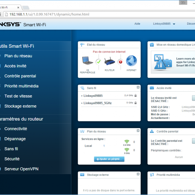Click the 5 GHz Wi-Fi signal icon
Image resolution: width=195 pixels, height=195 pixels.
point(126,150)
